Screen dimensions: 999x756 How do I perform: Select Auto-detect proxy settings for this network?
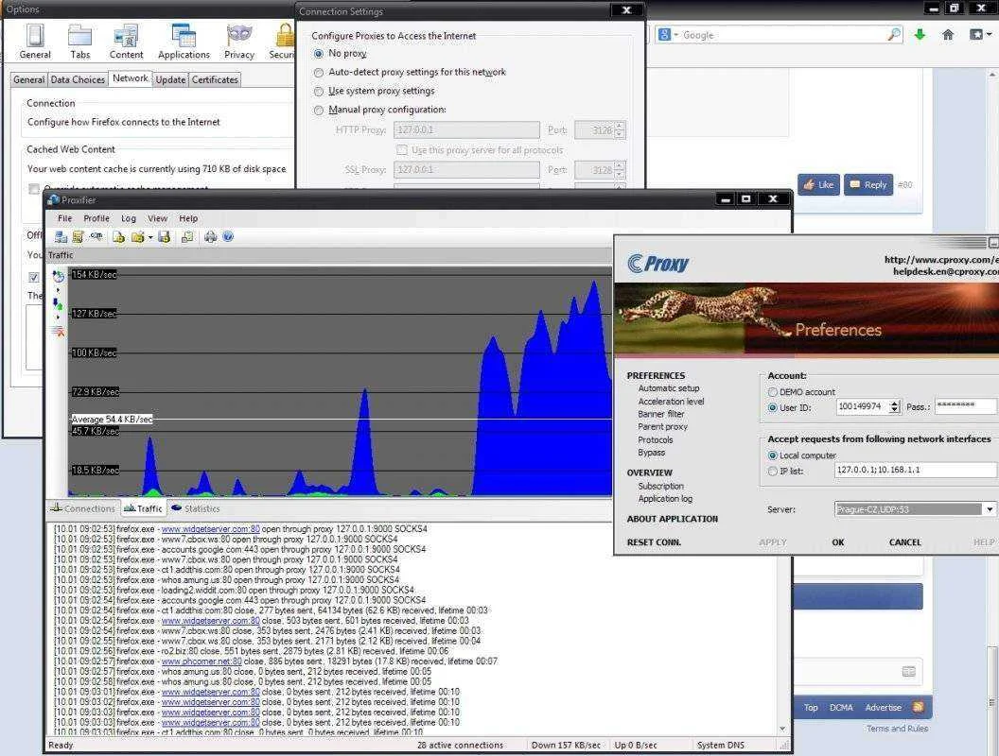(319, 73)
